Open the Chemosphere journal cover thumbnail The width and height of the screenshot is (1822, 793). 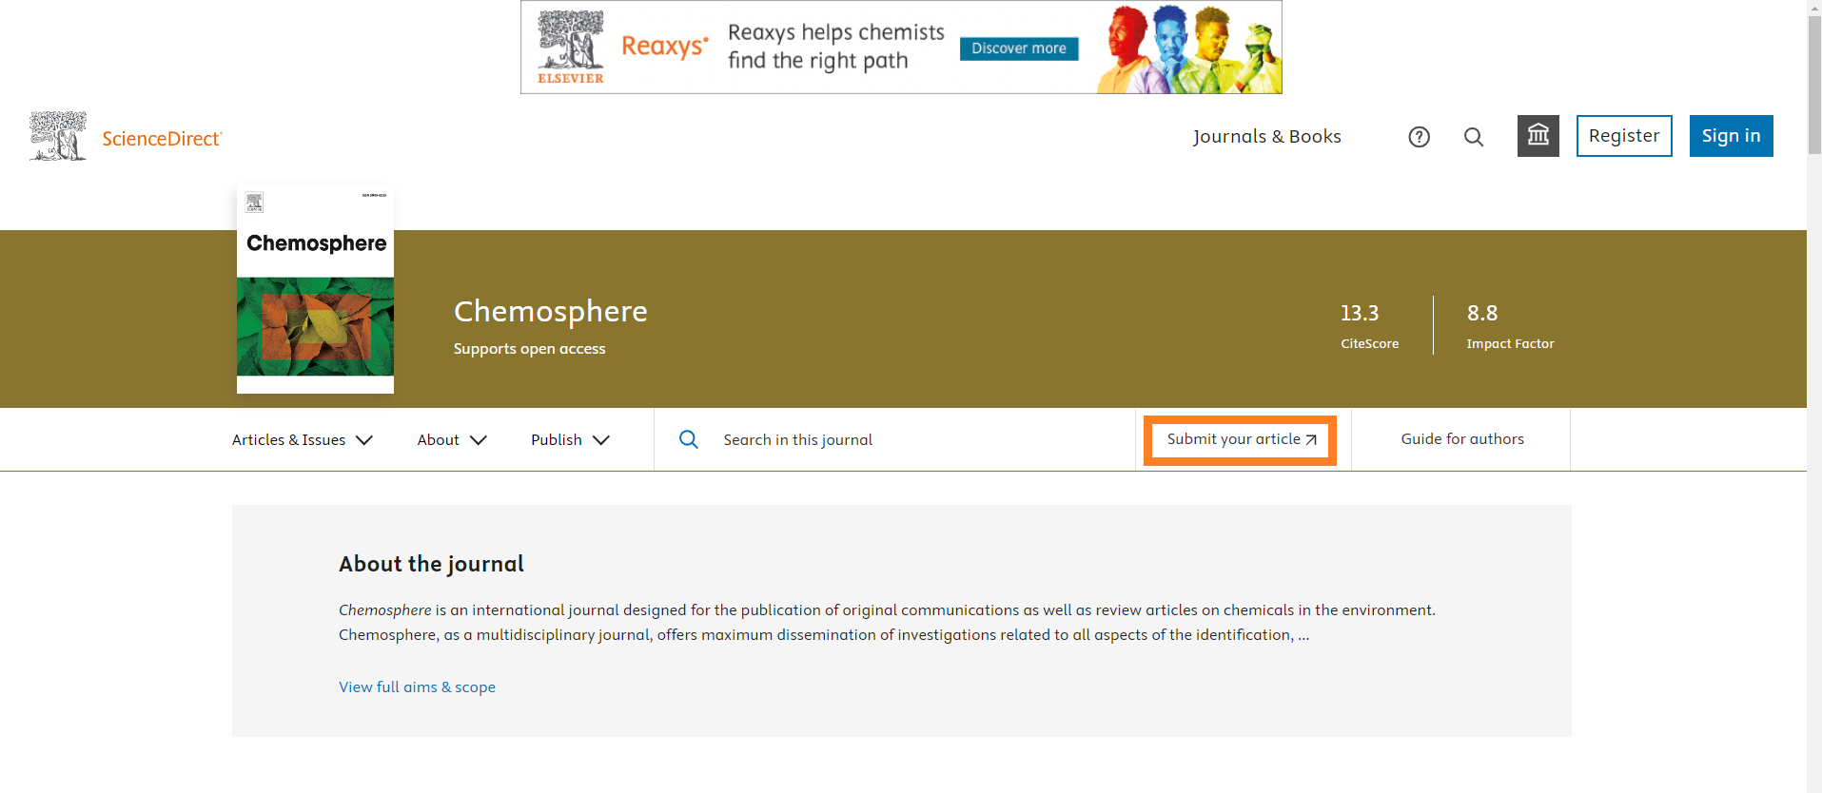(315, 290)
